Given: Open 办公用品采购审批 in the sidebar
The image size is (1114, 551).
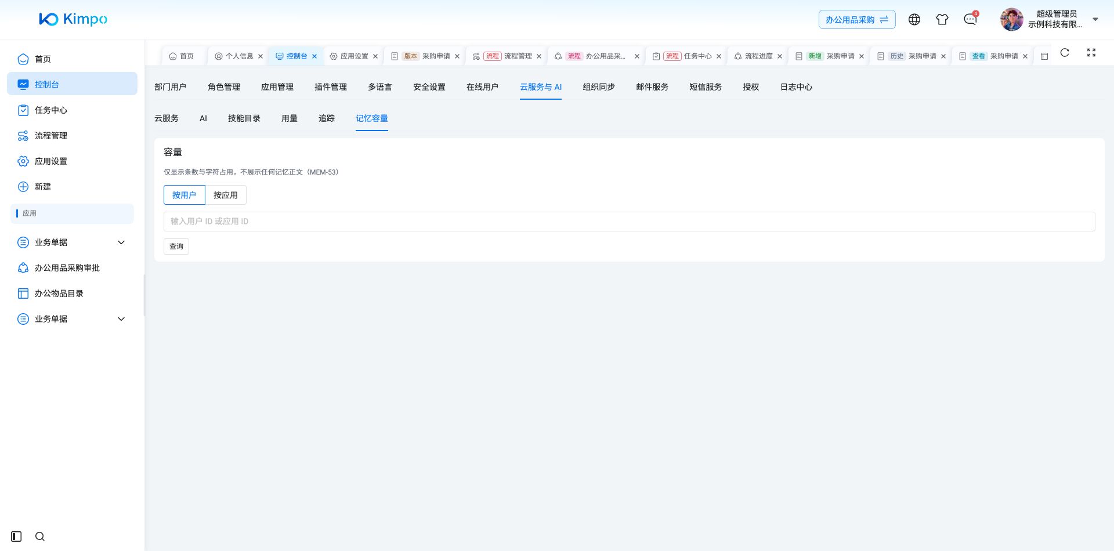Looking at the screenshot, I should point(73,268).
